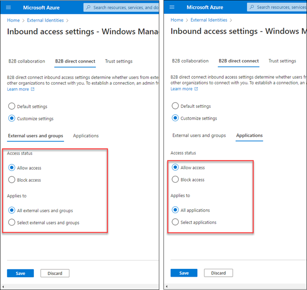Click Save button in left panel

point(20,273)
